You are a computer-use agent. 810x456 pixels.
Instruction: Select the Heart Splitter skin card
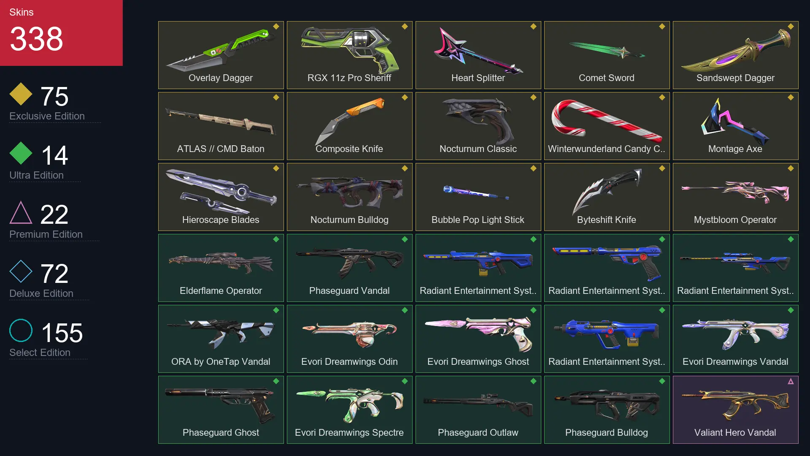click(478, 55)
